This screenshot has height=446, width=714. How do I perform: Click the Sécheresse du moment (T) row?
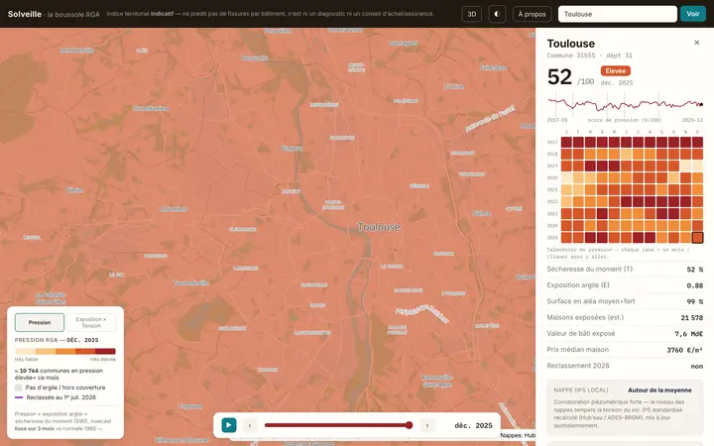click(x=625, y=269)
